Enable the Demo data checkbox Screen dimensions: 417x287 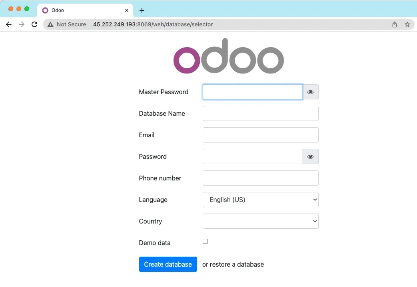205,241
